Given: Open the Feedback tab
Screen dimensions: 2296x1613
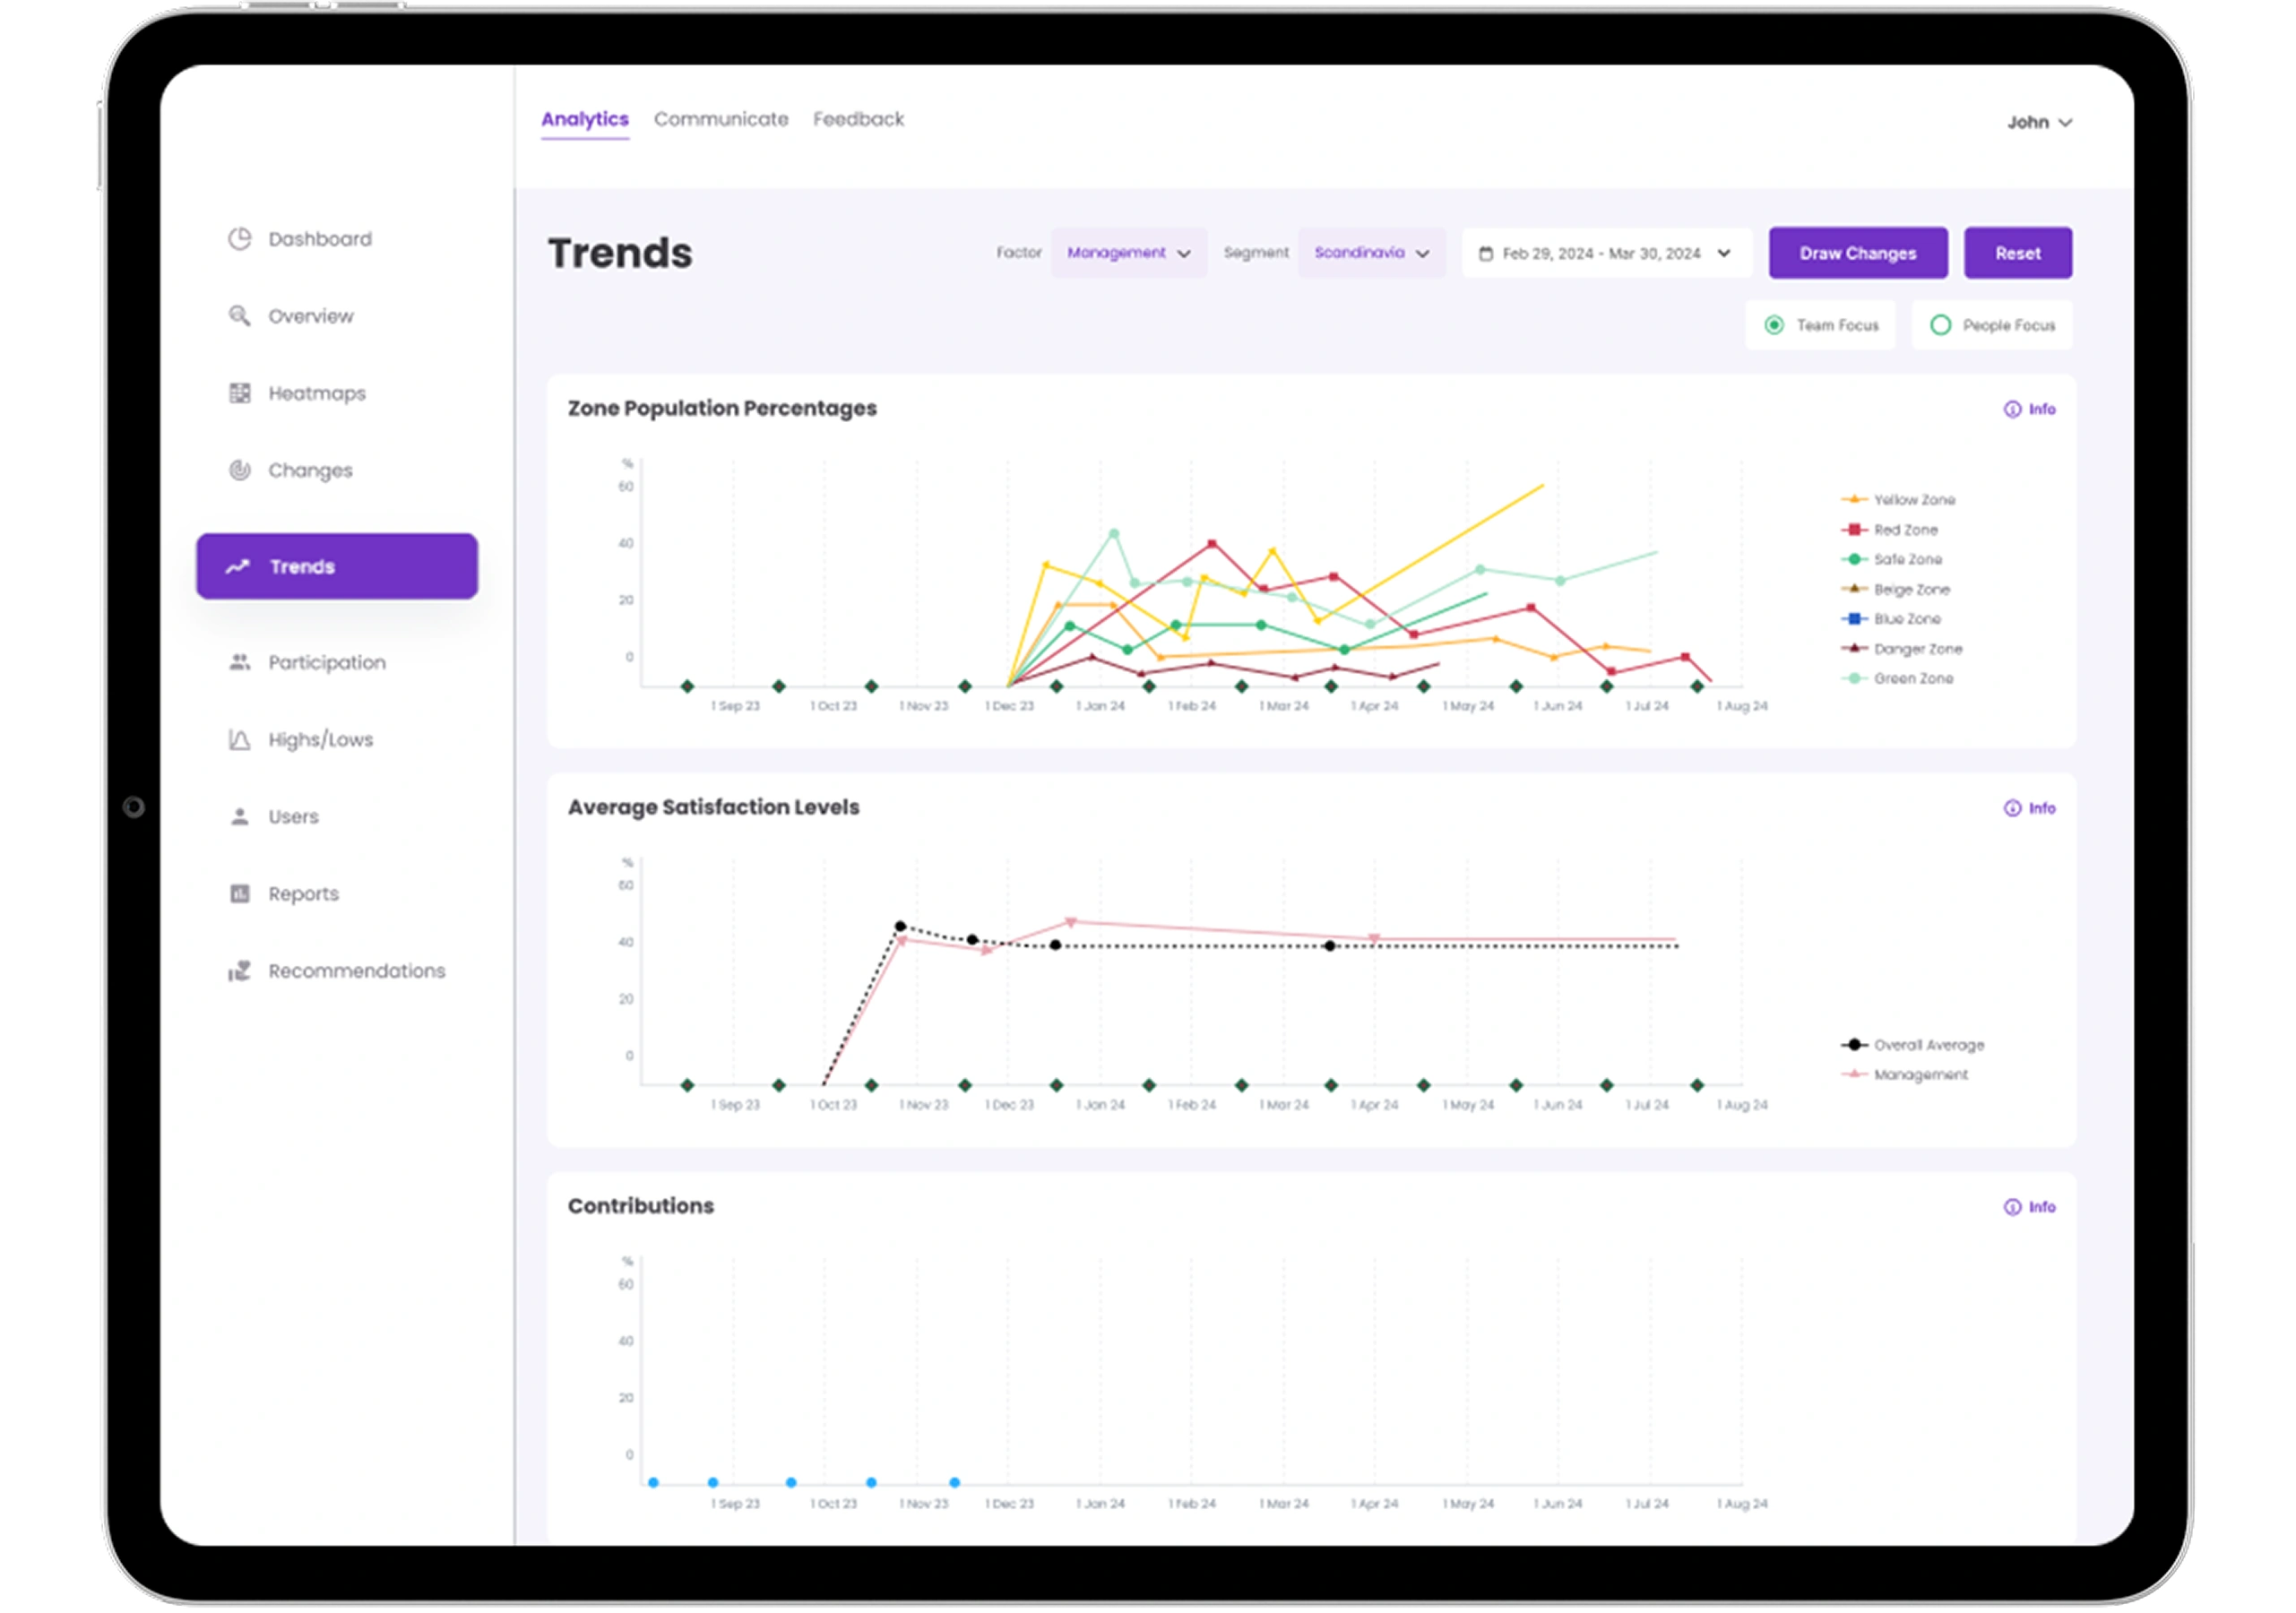Looking at the screenshot, I should tap(858, 119).
